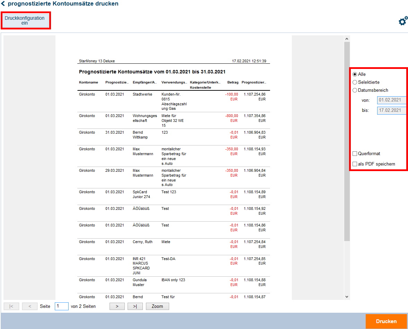
Task: Select the Alle radio option
Action: coord(355,74)
